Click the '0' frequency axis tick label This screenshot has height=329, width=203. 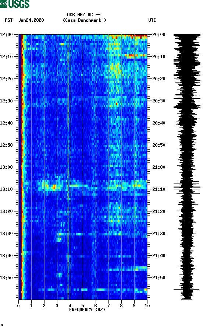(x=18, y=305)
